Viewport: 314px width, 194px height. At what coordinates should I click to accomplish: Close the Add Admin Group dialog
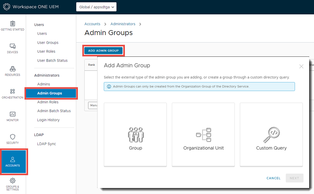[301, 66]
